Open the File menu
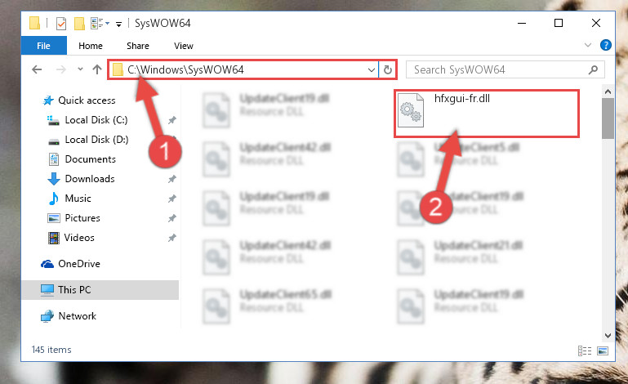 coord(43,46)
